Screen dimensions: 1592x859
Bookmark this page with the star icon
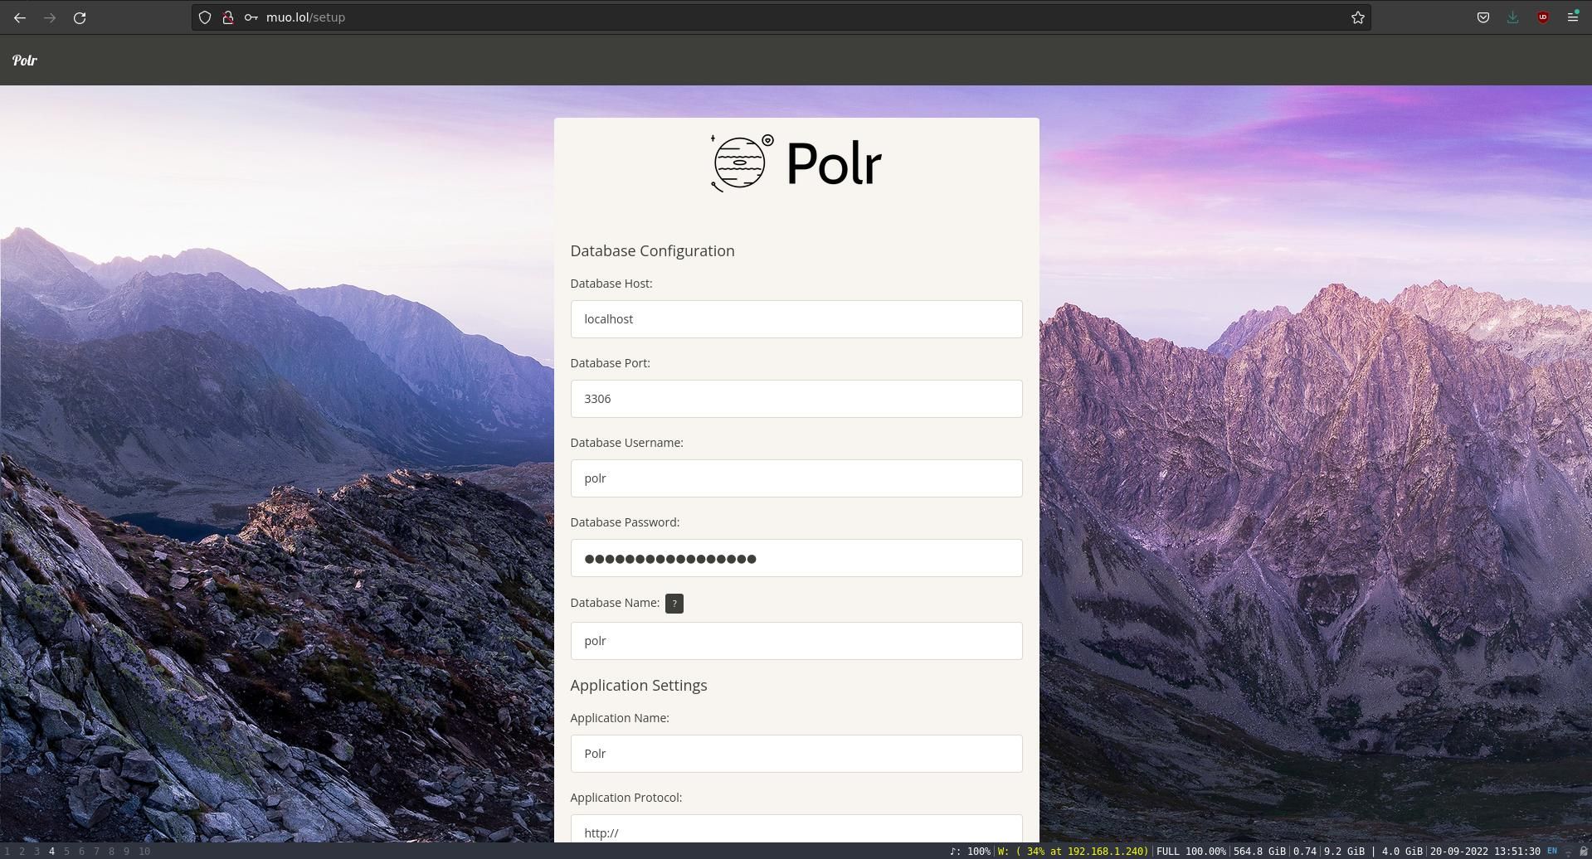coord(1358,17)
